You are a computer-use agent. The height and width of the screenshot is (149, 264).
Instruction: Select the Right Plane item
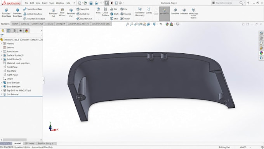(x=10, y=75)
